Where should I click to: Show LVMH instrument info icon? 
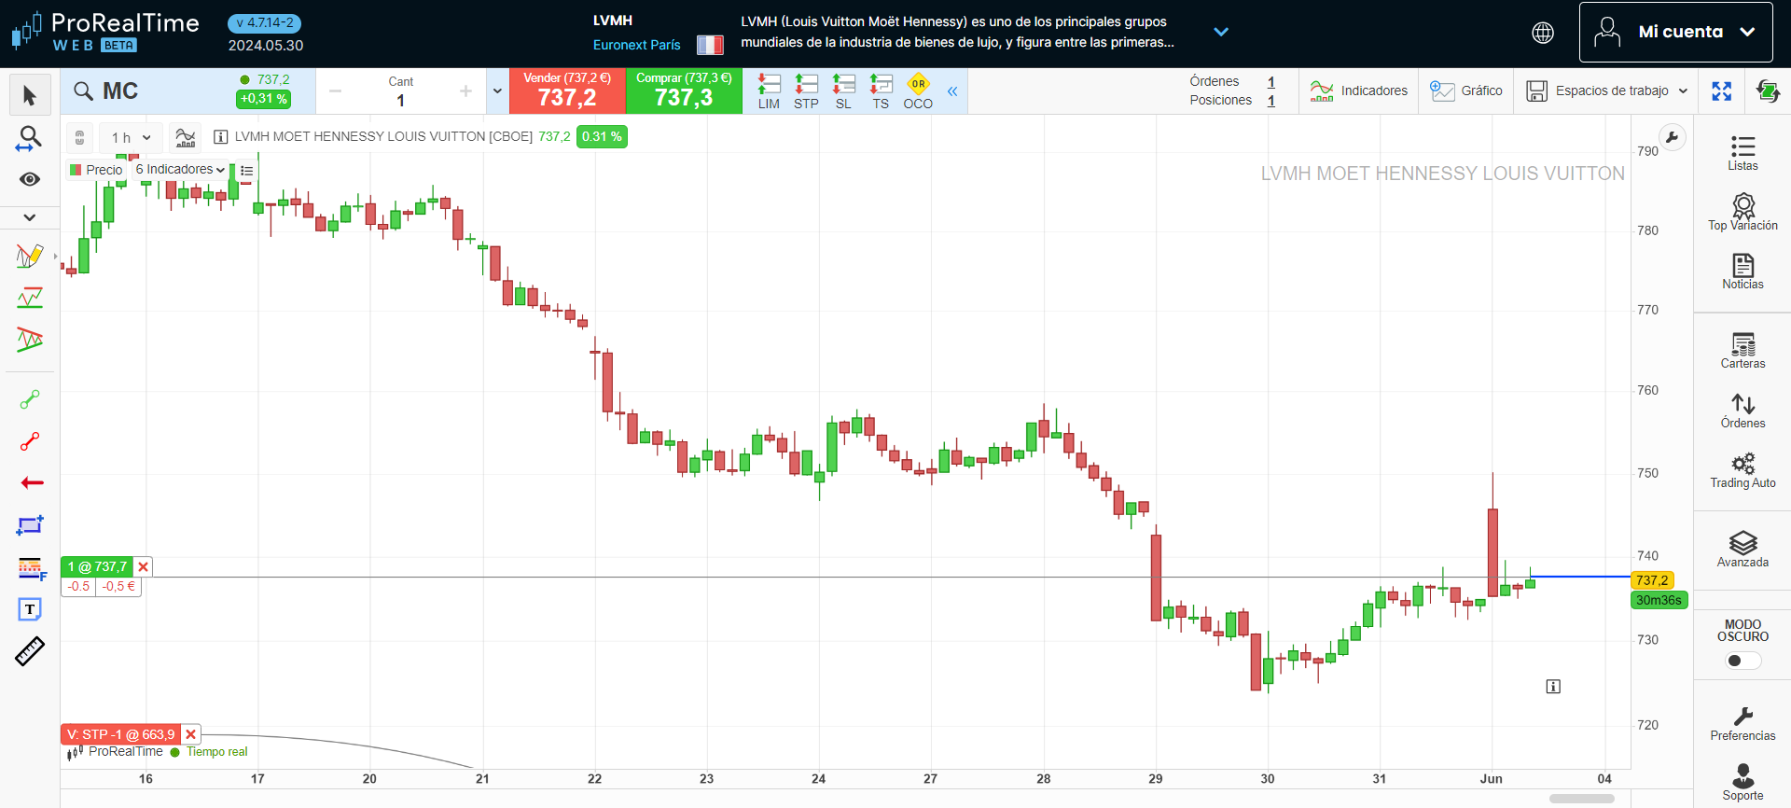coord(221,137)
